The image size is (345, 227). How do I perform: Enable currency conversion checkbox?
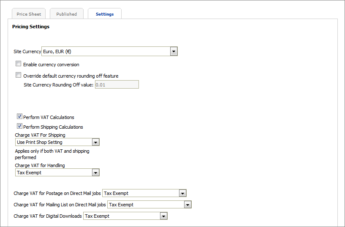coord(18,64)
